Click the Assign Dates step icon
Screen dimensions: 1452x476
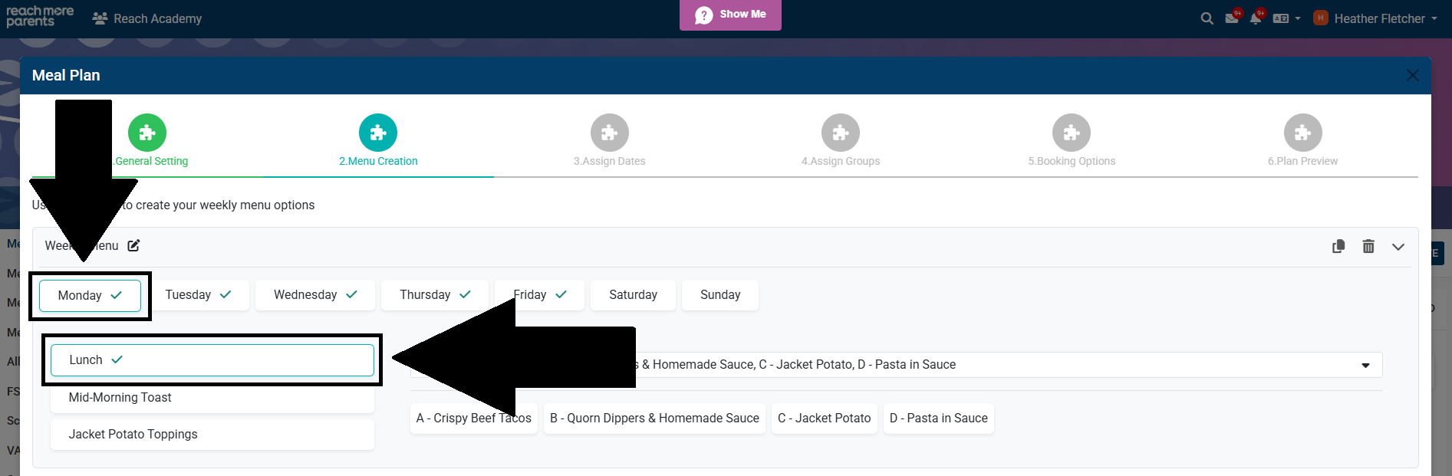[x=609, y=133]
